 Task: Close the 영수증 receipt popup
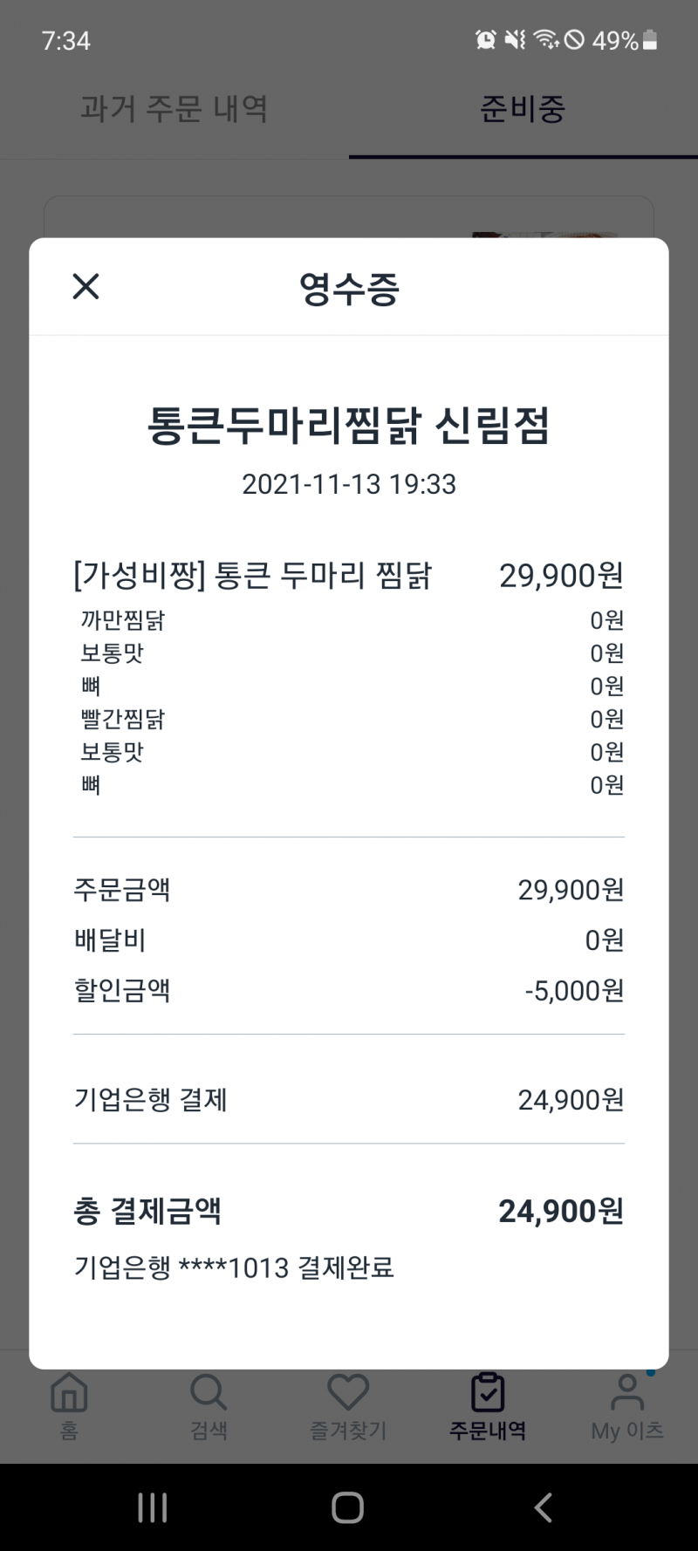86,286
